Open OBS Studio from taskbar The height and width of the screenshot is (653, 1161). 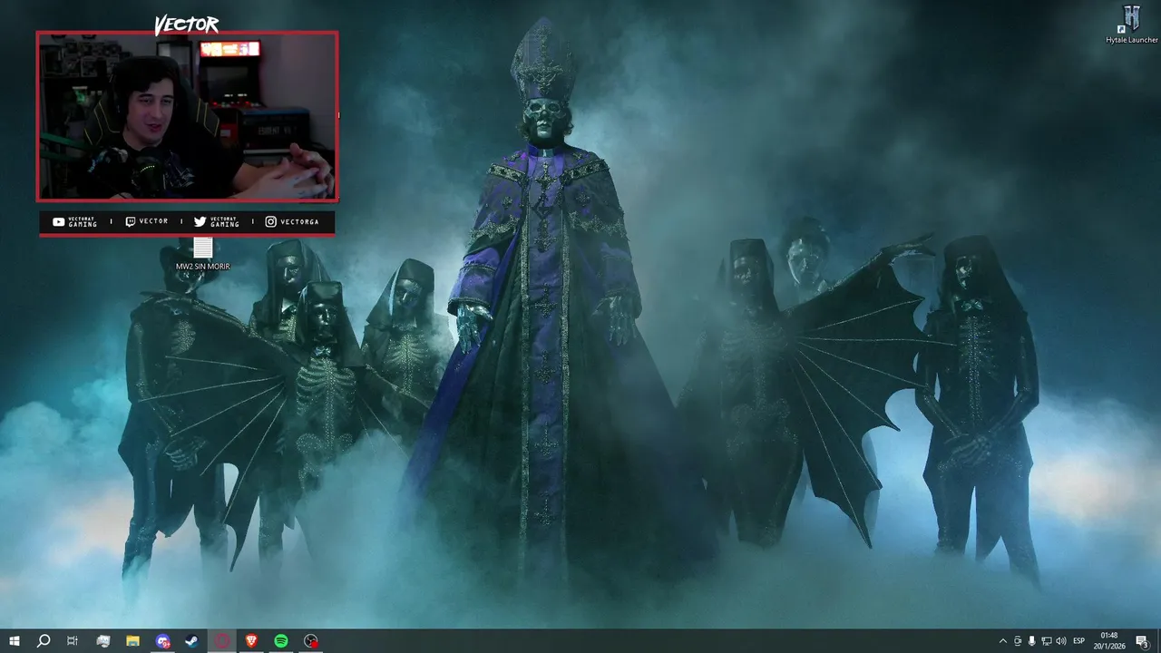tap(311, 641)
